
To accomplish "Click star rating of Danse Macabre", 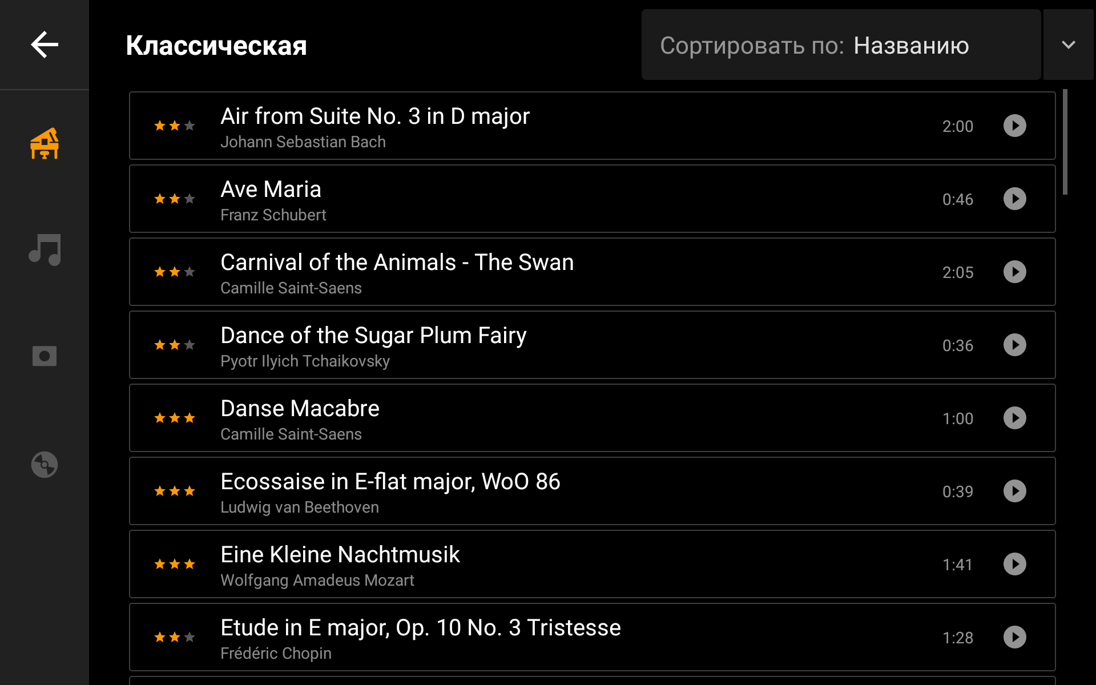I will pyautogui.click(x=175, y=418).
